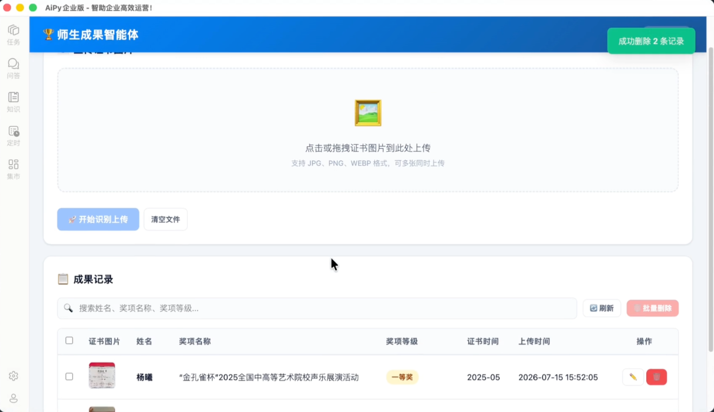The height and width of the screenshot is (412, 714).
Task: Click the 奖项名称 column header
Action: pos(195,341)
